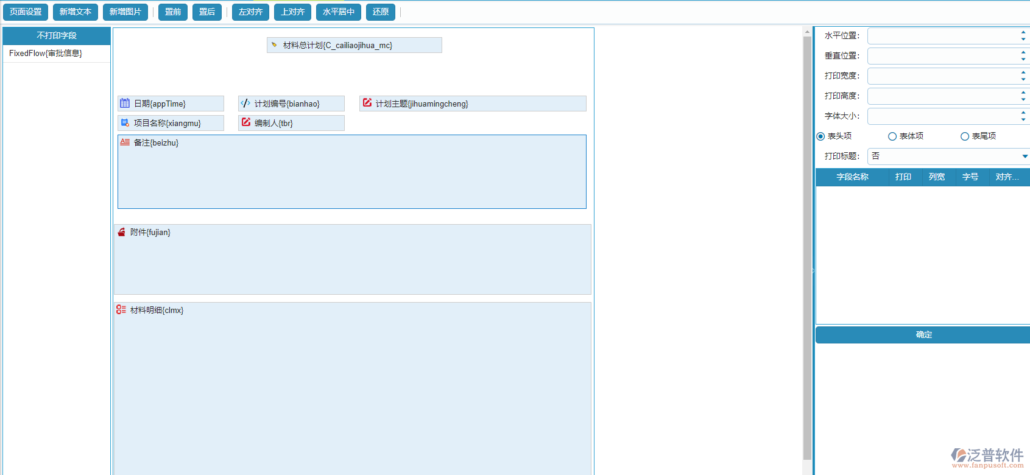
Task: Click the 不打印字段 panel header
Action: (x=57, y=35)
